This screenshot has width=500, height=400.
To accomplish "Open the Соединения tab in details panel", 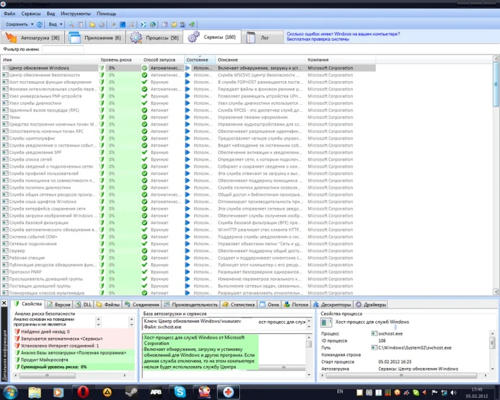I will coord(143,305).
